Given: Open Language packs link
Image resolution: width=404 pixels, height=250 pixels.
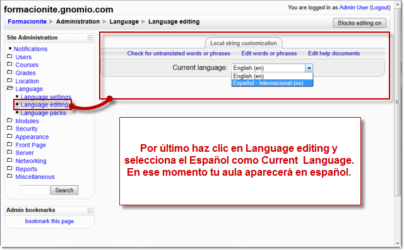Looking at the screenshot, I should tap(44, 113).
